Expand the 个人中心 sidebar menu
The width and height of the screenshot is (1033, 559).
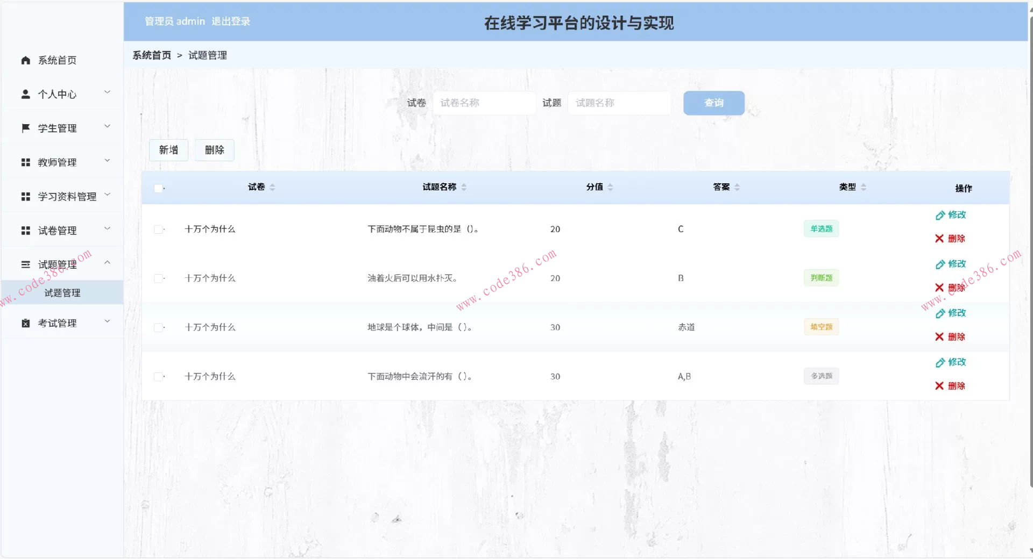tap(107, 92)
